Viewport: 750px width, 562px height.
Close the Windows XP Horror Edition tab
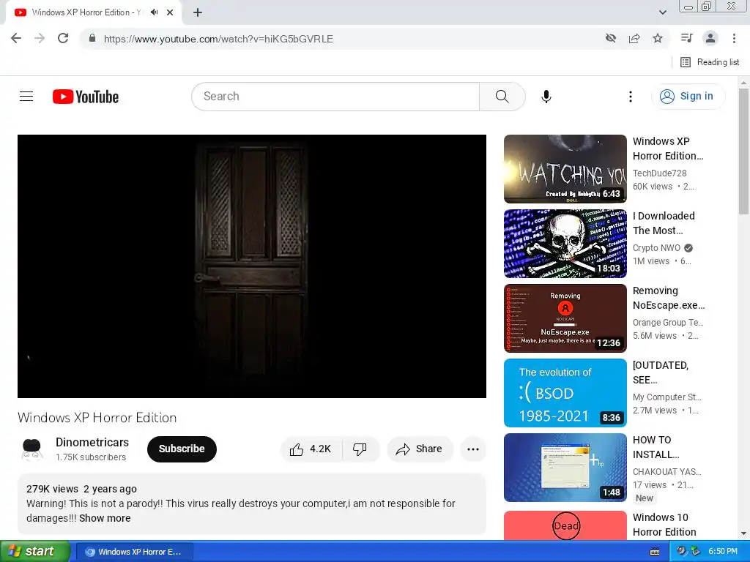click(x=170, y=12)
